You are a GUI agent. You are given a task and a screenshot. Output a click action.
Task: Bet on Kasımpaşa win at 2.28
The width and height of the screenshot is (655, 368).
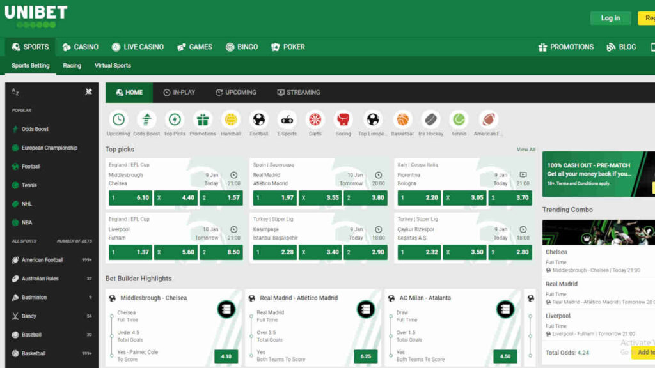point(275,252)
